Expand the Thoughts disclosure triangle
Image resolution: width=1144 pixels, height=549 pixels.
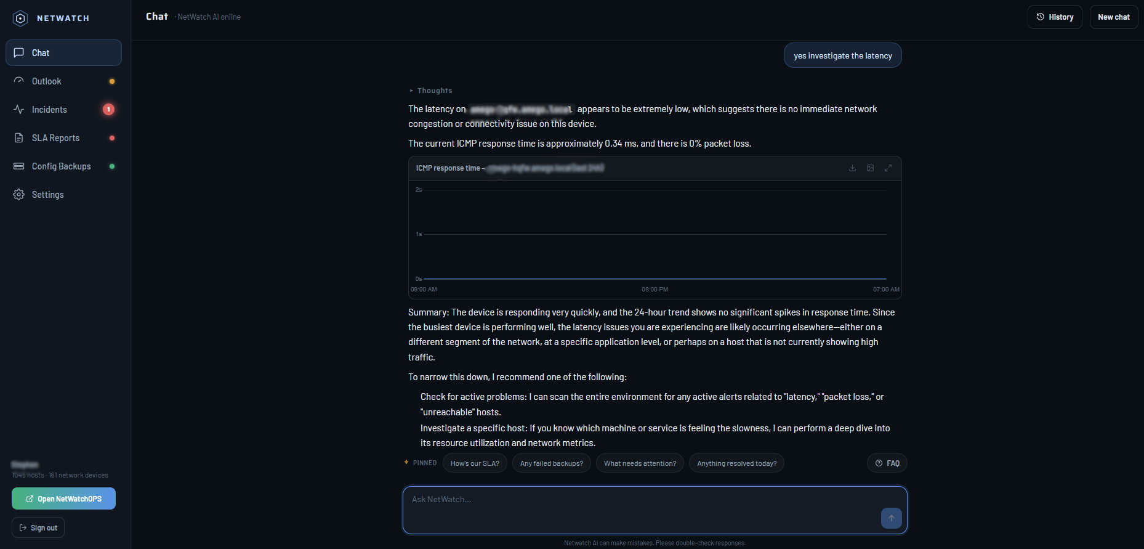[x=411, y=91]
